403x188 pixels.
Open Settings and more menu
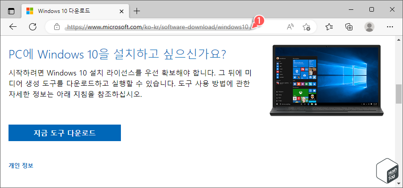tap(390, 27)
